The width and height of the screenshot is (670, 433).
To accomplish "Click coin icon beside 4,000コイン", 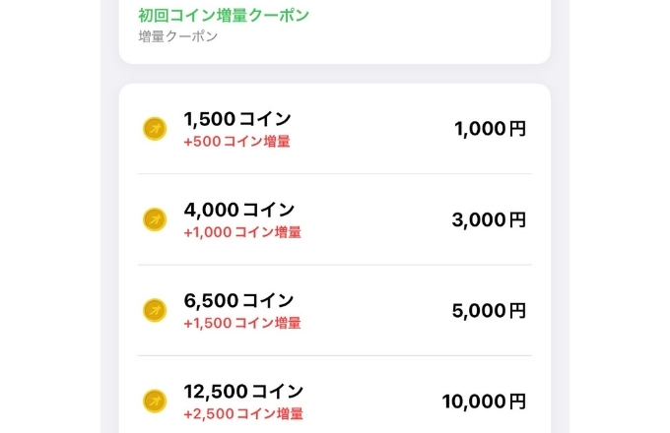I will tap(155, 219).
